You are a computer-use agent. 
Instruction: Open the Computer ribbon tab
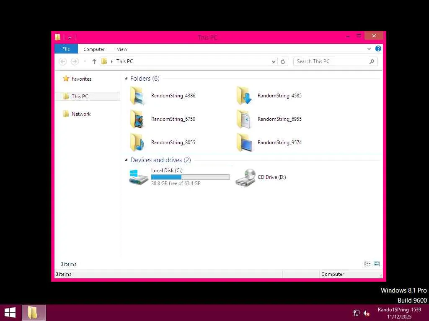coord(94,49)
